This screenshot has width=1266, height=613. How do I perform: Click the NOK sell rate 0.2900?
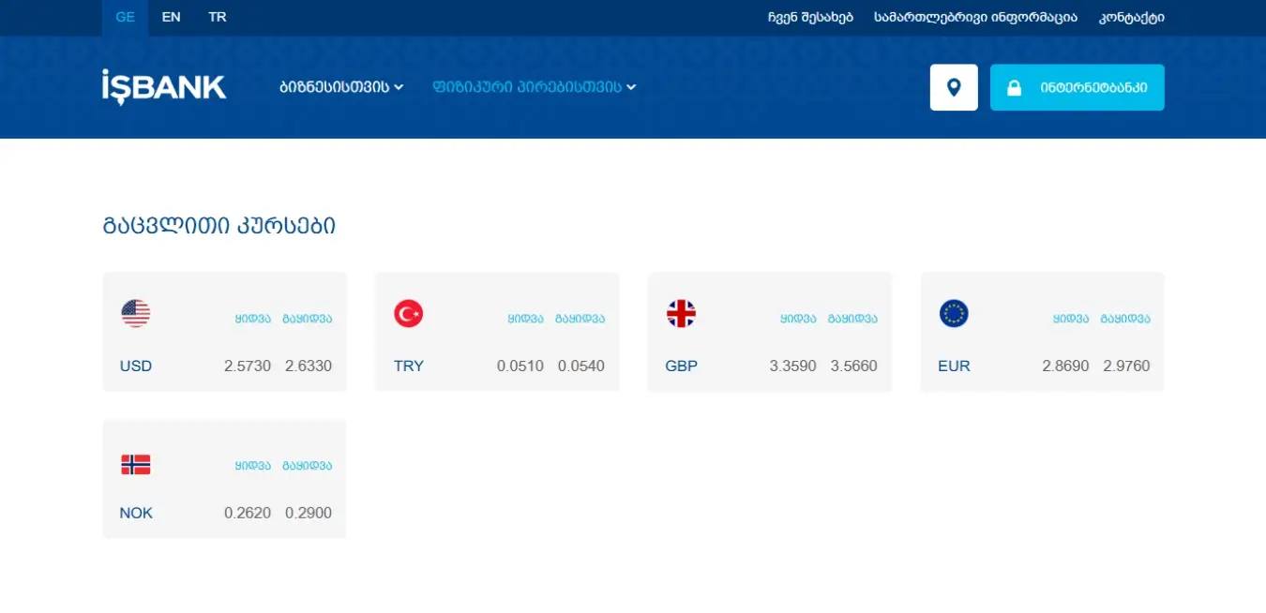click(309, 513)
